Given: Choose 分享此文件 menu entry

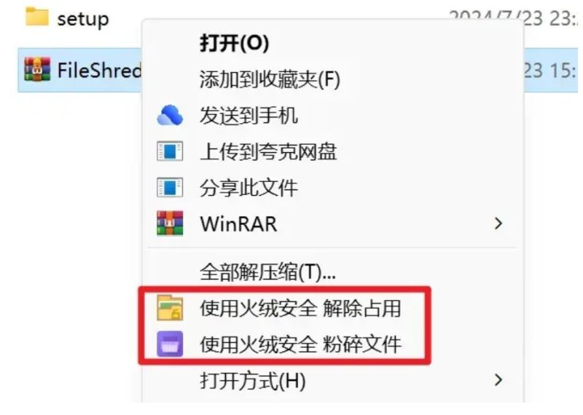Looking at the screenshot, I should click(x=249, y=187).
